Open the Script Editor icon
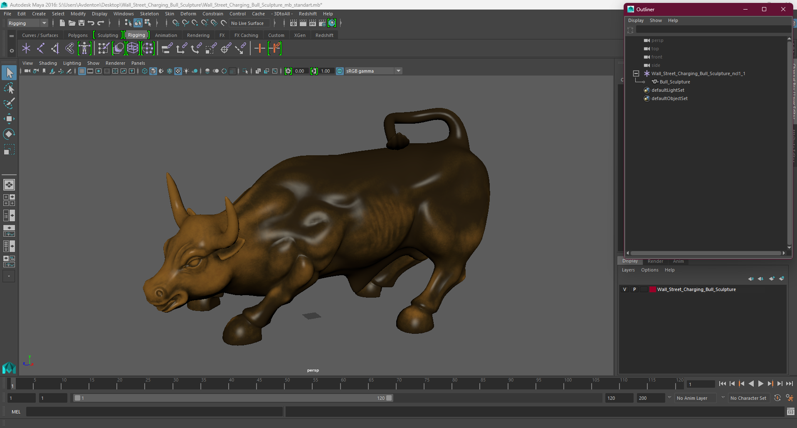The width and height of the screenshot is (797, 428). 791,412
